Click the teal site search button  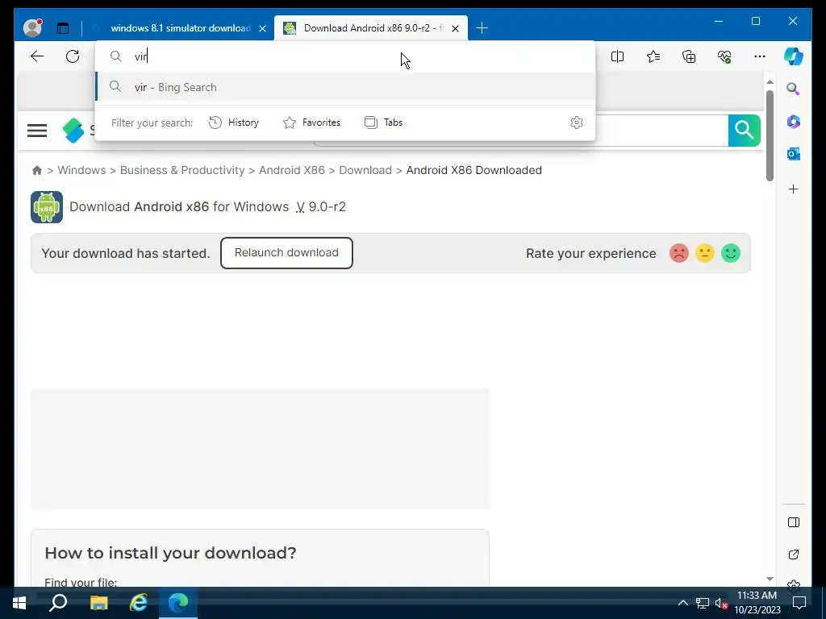click(744, 130)
